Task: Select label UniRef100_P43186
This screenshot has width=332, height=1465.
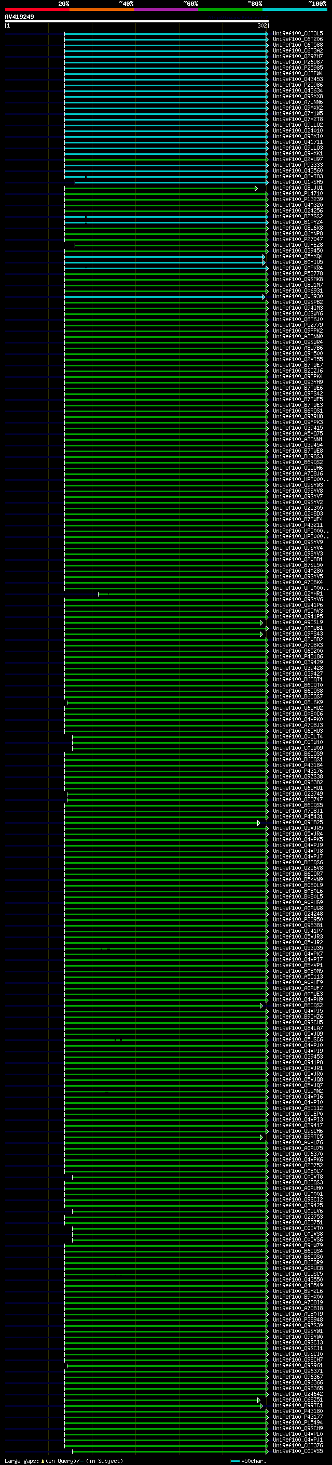Action: (298, 656)
